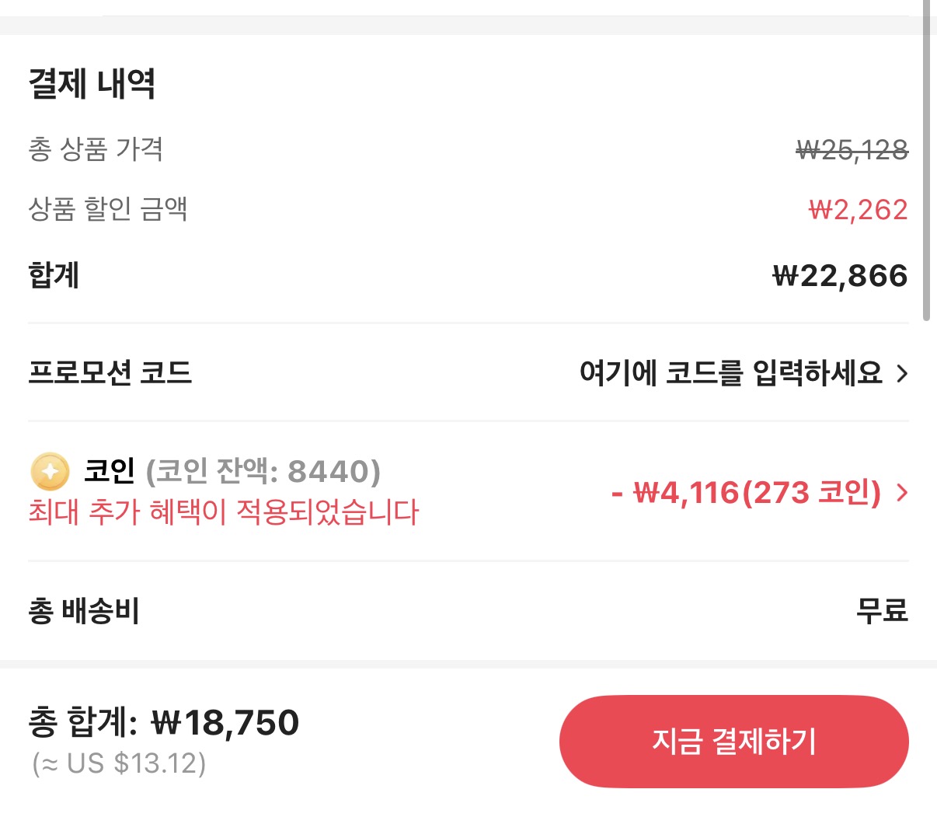Select the 결제 내역 header
The width and height of the screenshot is (937, 831).
92,86
